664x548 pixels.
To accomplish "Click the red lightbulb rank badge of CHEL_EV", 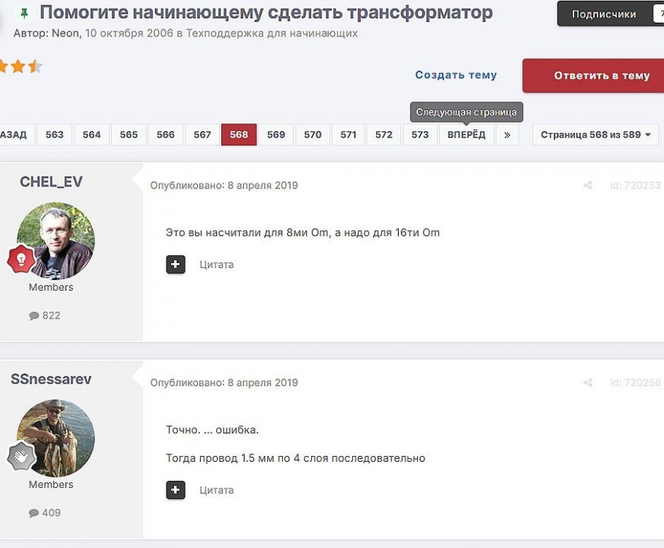I will [x=20, y=259].
